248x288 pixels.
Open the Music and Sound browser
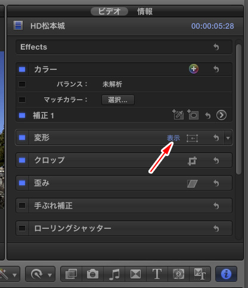click(x=114, y=274)
